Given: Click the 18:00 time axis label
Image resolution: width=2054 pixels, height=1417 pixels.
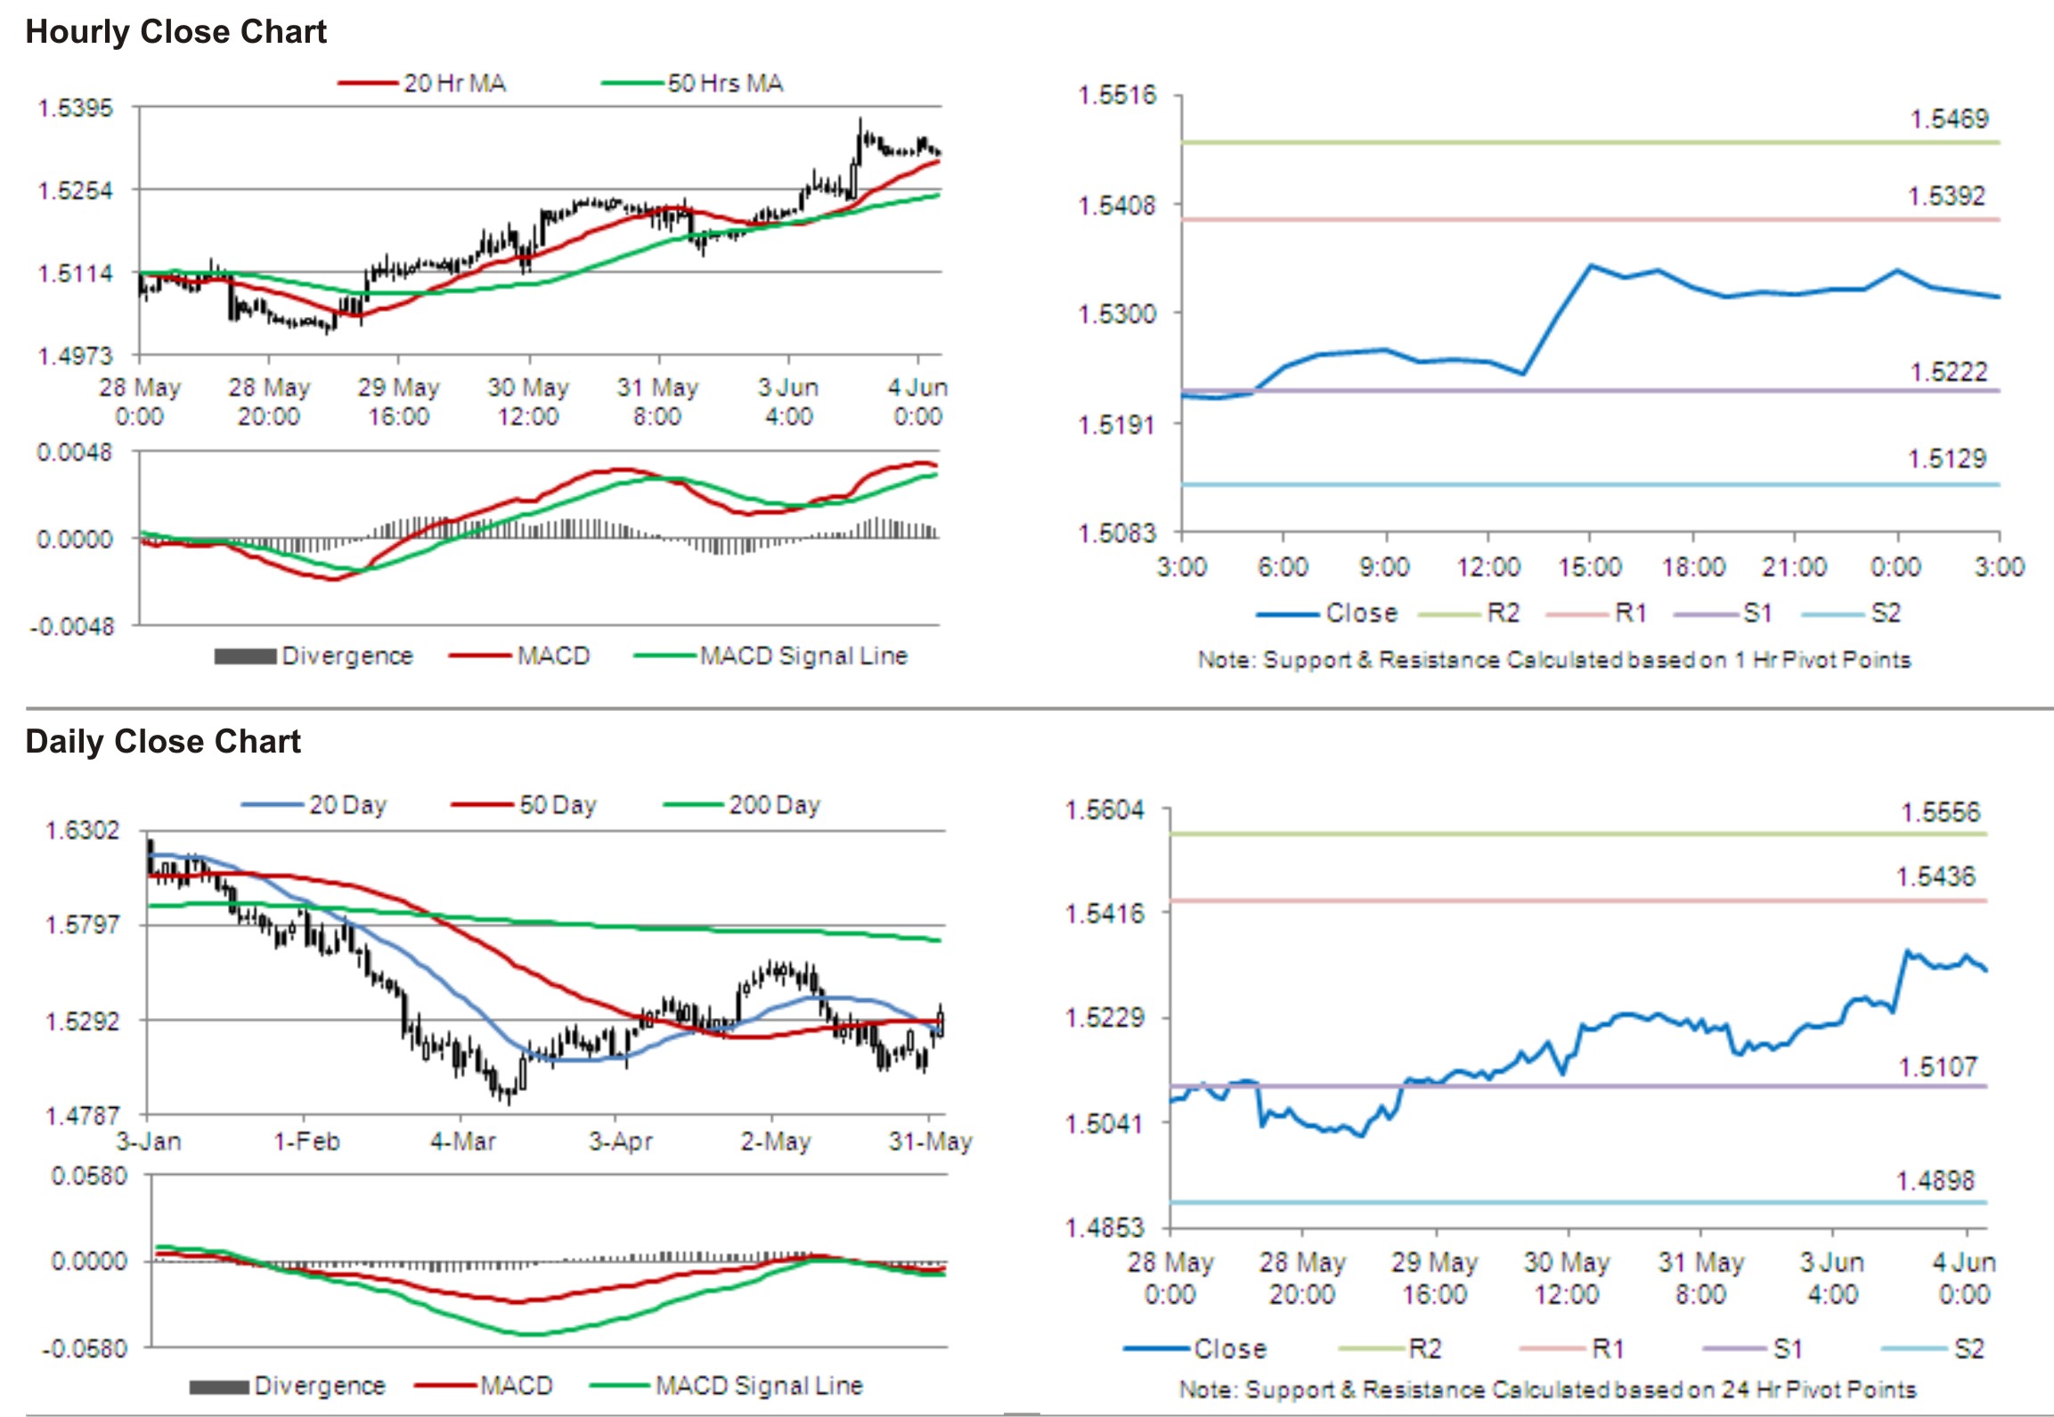Looking at the screenshot, I should [1693, 567].
